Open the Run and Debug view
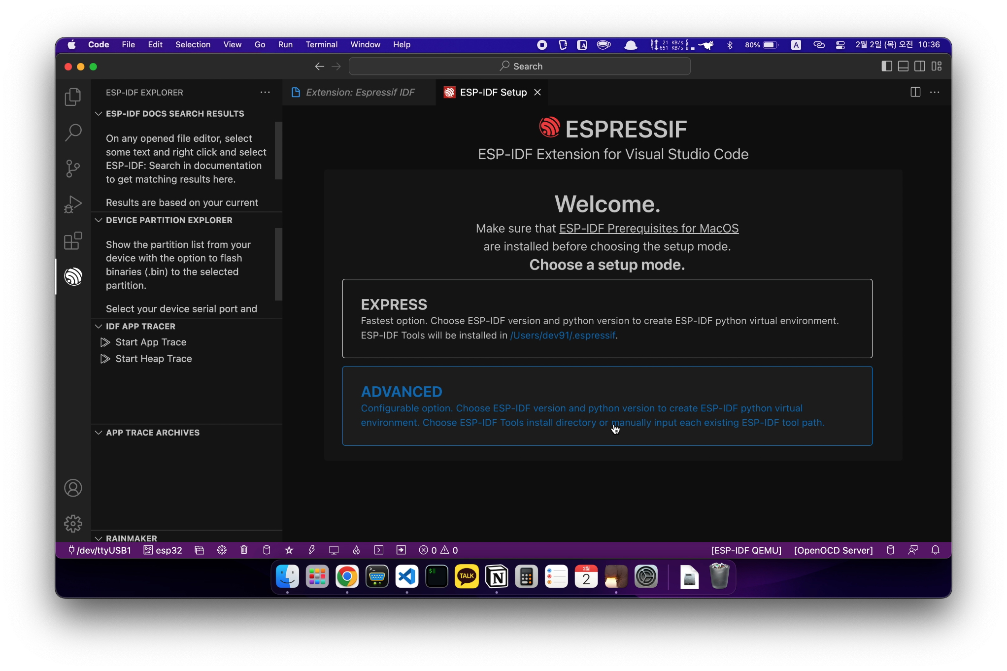The width and height of the screenshot is (1007, 671). point(73,204)
